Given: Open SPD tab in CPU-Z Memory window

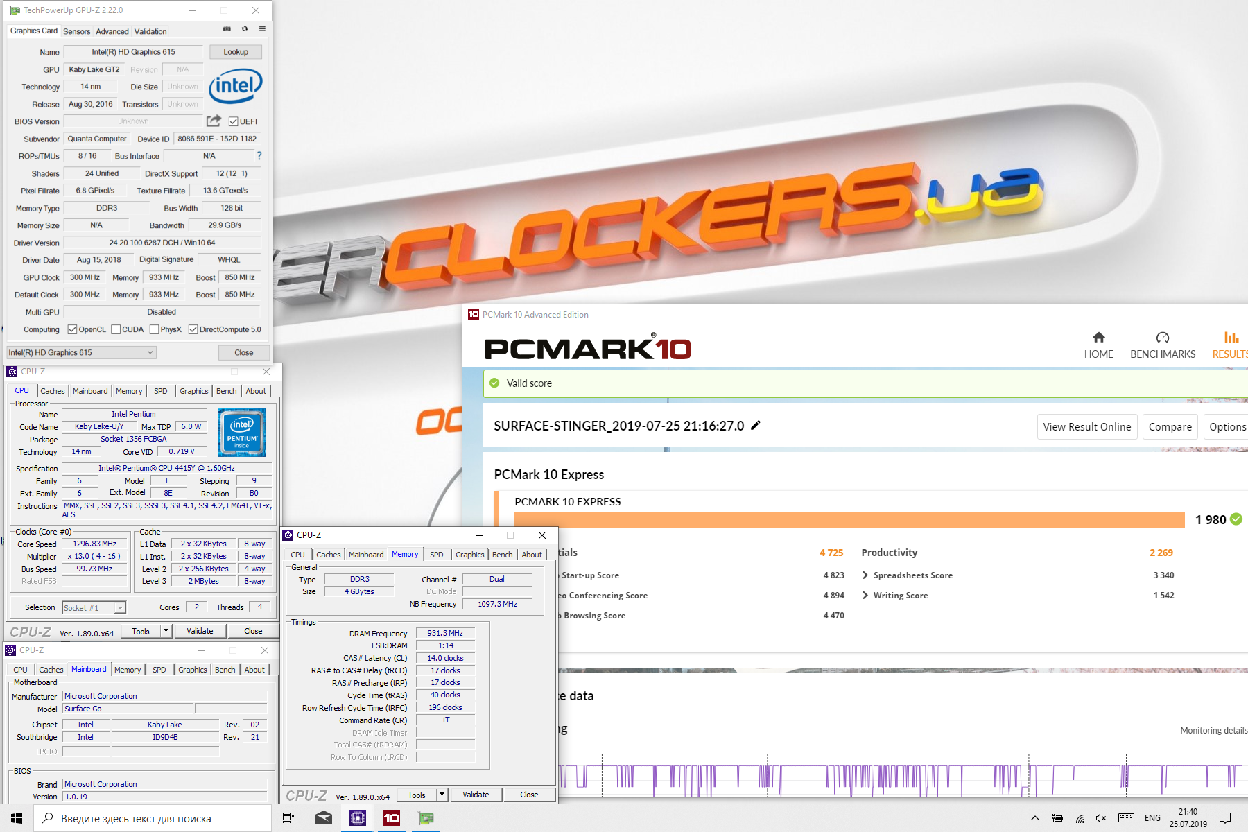Looking at the screenshot, I should coord(436,555).
